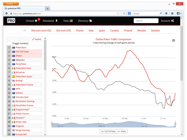Select Revolution Gaming in the list
Screen dimensions: 187x140
pos(24,101)
